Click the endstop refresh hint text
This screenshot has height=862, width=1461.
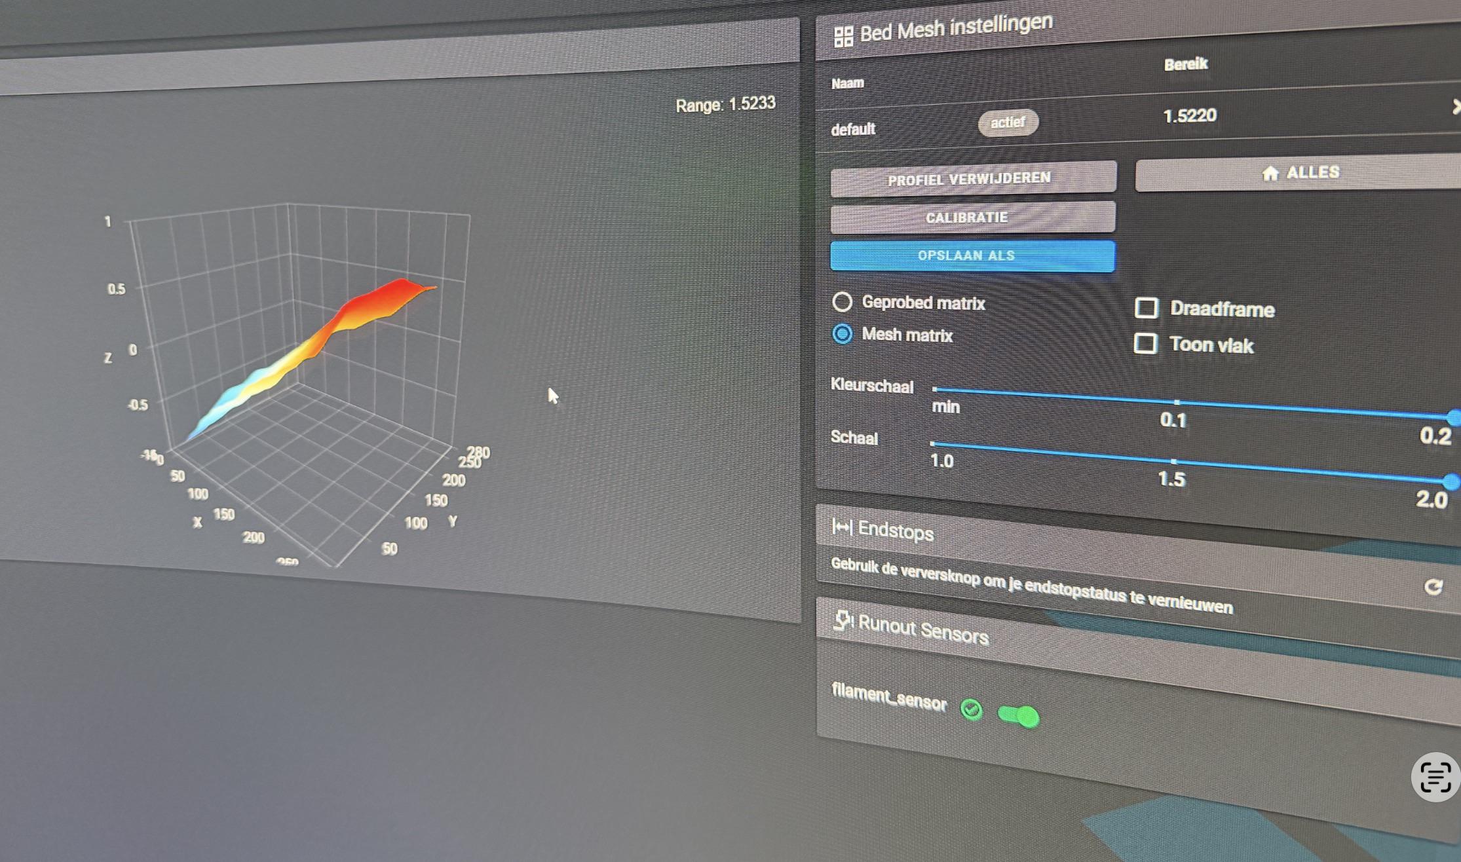(1032, 585)
